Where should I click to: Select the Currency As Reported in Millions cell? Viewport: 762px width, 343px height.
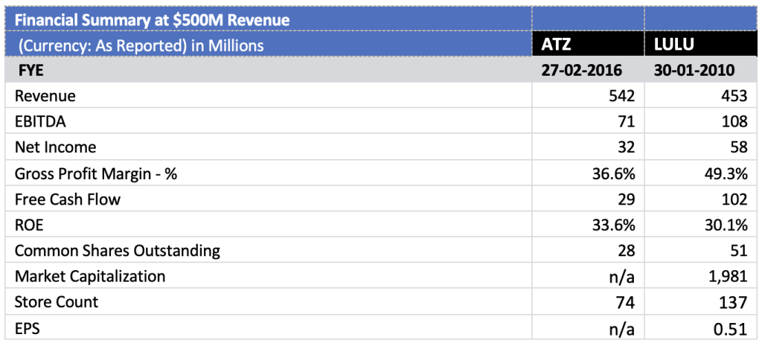(x=268, y=45)
